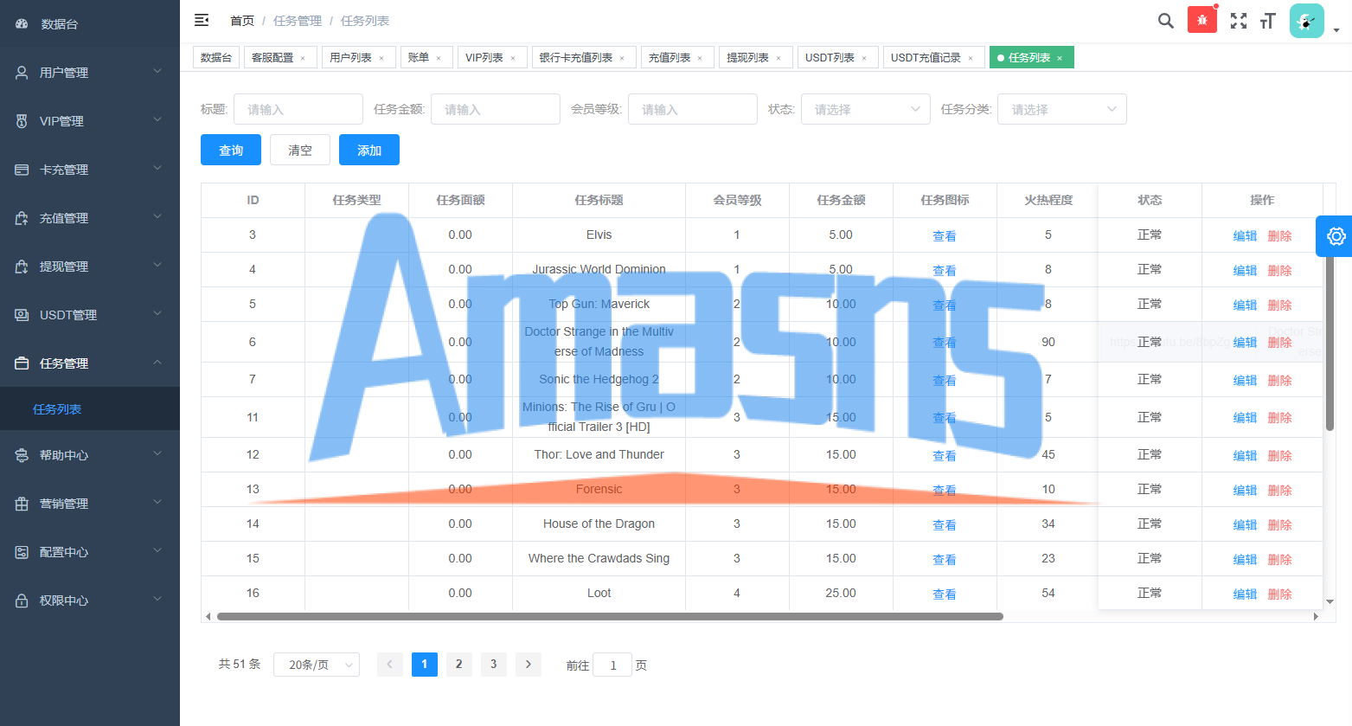Focus the 标题 input field
The height and width of the screenshot is (726, 1352).
tap(298, 109)
